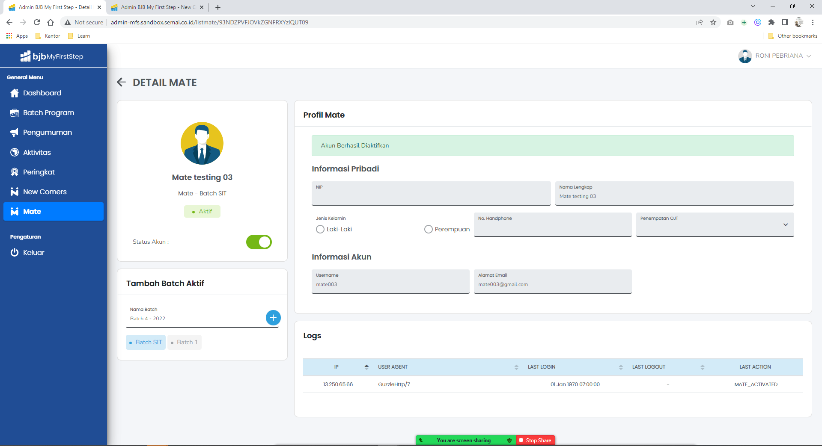Share this page from the address bar
This screenshot has height=446, width=822.
point(700,22)
